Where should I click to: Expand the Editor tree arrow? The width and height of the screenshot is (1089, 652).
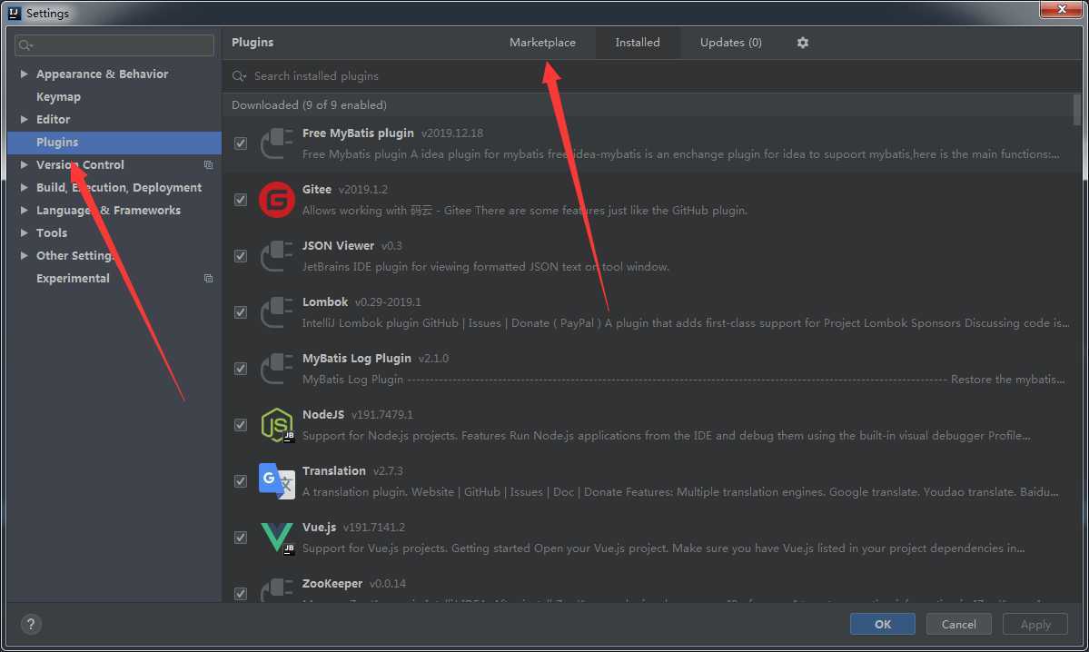click(24, 120)
